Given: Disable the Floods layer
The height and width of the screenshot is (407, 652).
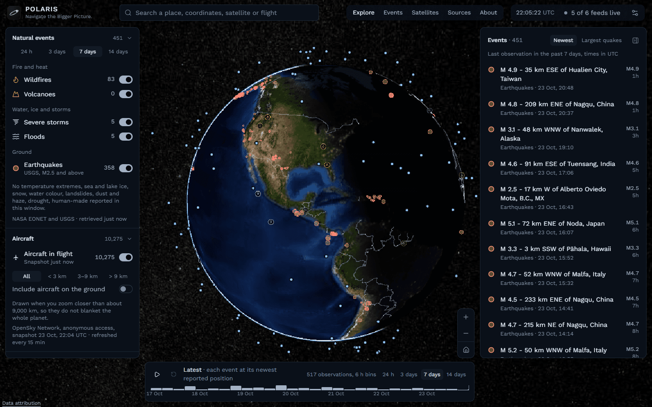Looking at the screenshot, I should click(126, 137).
